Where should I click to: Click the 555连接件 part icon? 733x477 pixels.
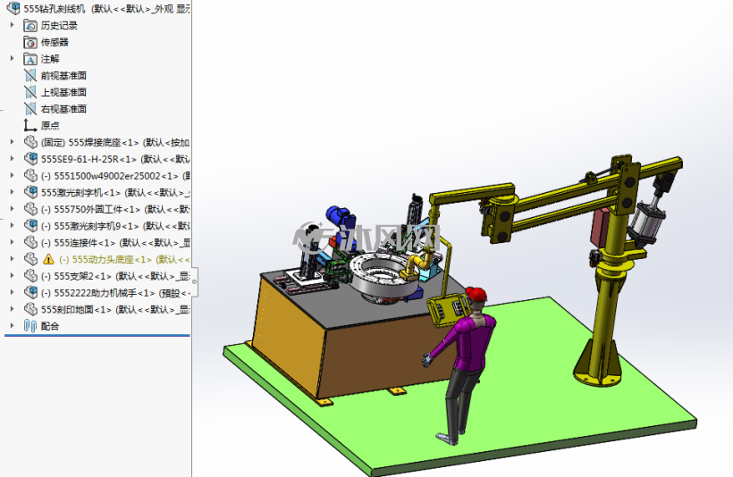(x=30, y=242)
